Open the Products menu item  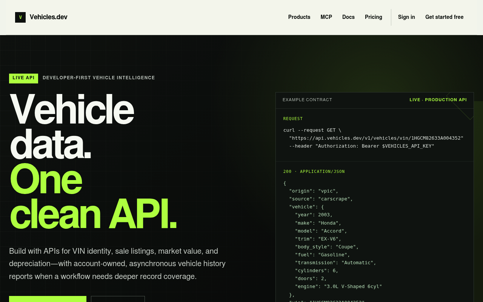[x=299, y=17]
